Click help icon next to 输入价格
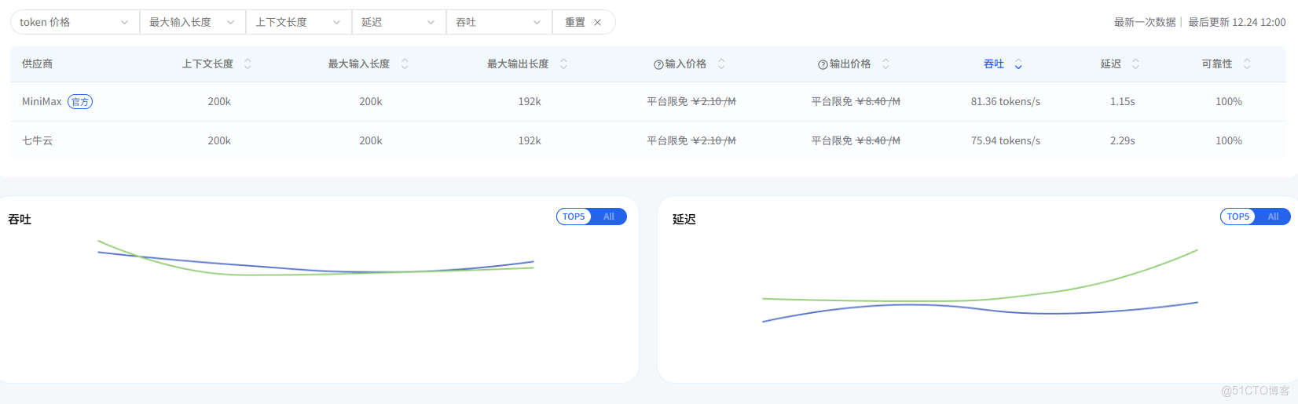This screenshot has height=404, width=1298. click(x=658, y=64)
